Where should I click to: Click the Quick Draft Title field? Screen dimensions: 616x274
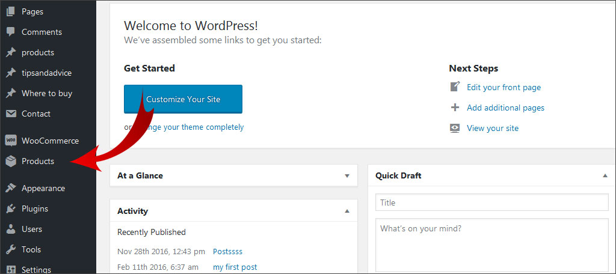click(x=491, y=202)
